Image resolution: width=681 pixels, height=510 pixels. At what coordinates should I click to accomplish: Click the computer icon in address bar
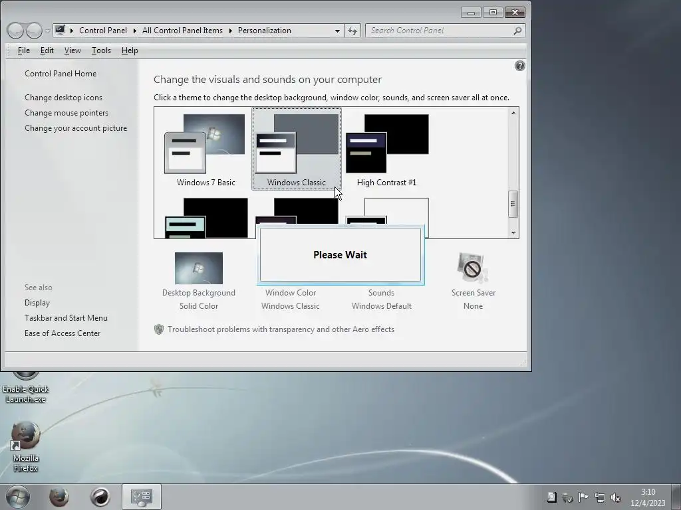coord(60,31)
